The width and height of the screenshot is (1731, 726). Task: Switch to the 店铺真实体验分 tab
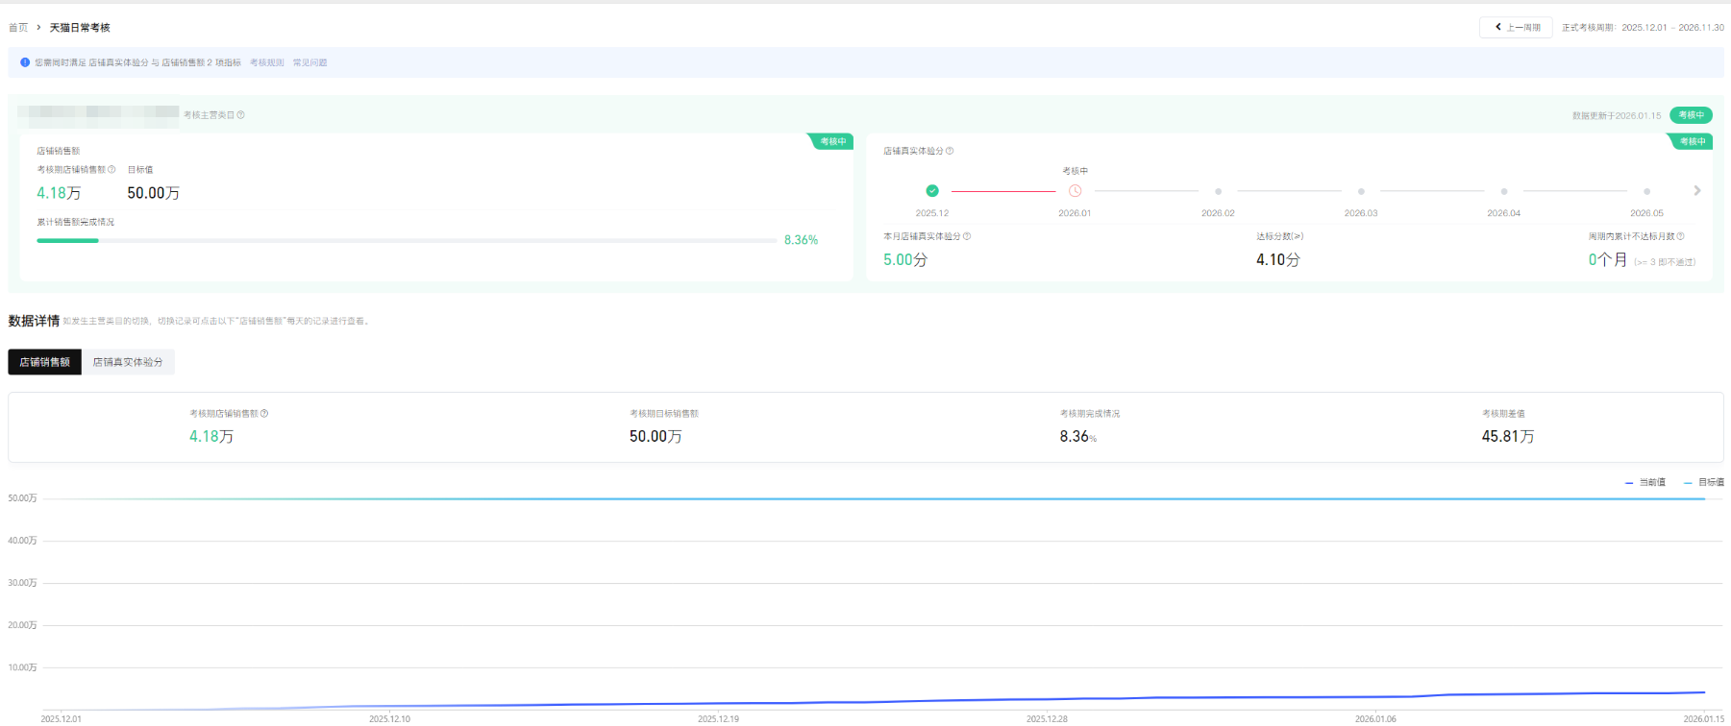pos(128,362)
